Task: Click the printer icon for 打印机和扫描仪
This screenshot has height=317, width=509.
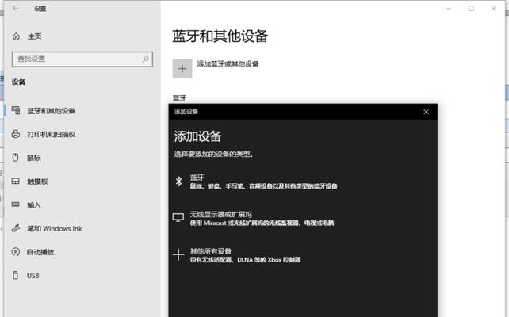Action: click(16, 134)
